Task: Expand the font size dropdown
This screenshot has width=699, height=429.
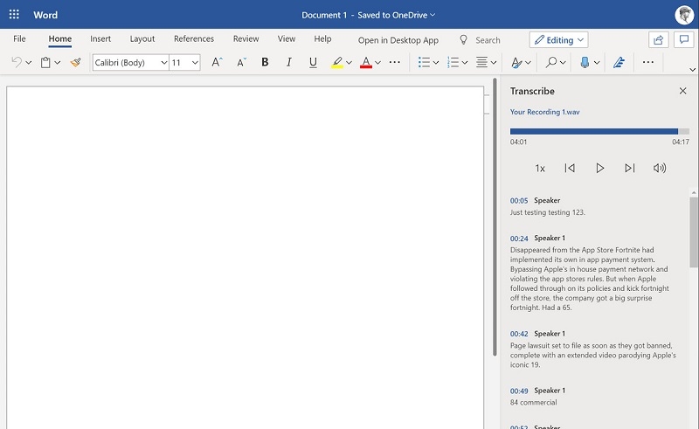Action: [x=195, y=63]
